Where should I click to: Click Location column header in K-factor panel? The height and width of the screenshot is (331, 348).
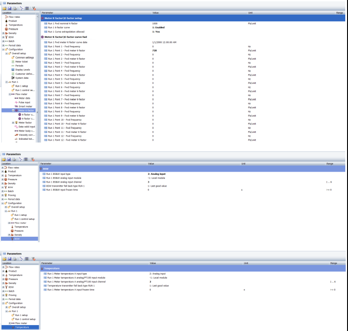click(x=19, y=13)
